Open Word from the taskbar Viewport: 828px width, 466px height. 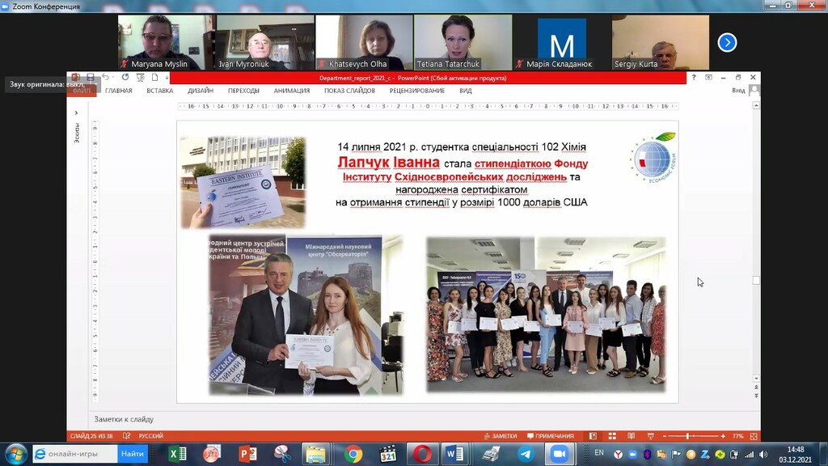point(454,454)
